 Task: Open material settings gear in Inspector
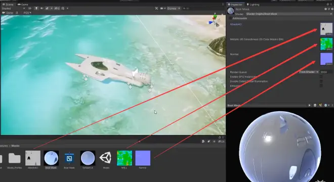(332, 9)
